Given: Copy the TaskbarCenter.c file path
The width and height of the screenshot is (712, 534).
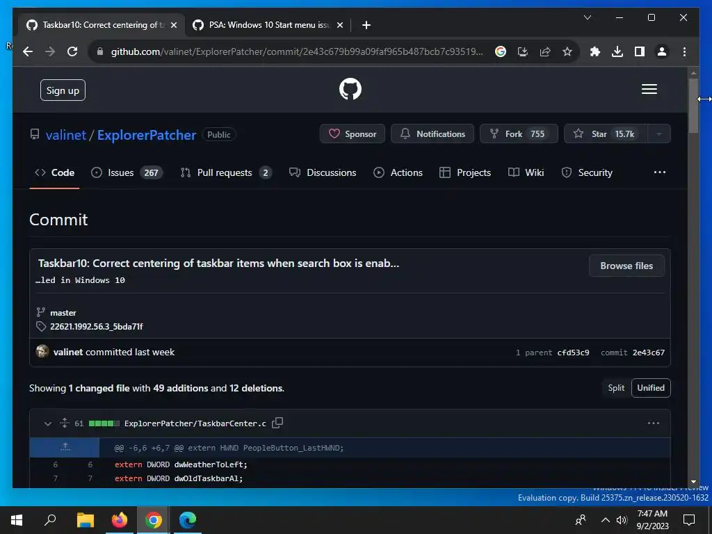Looking at the screenshot, I should click(x=277, y=423).
